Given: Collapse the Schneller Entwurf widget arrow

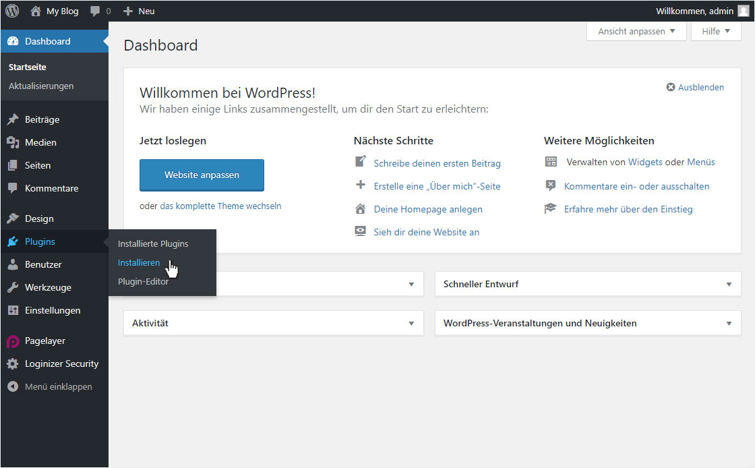Looking at the screenshot, I should tap(729, 284).
